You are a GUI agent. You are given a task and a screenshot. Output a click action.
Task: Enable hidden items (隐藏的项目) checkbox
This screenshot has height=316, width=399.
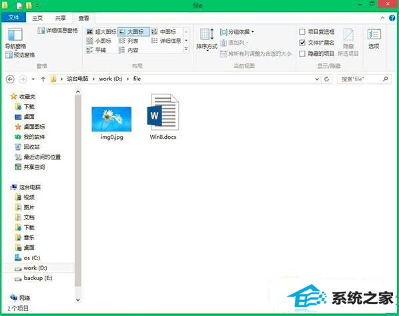[302, 53]
